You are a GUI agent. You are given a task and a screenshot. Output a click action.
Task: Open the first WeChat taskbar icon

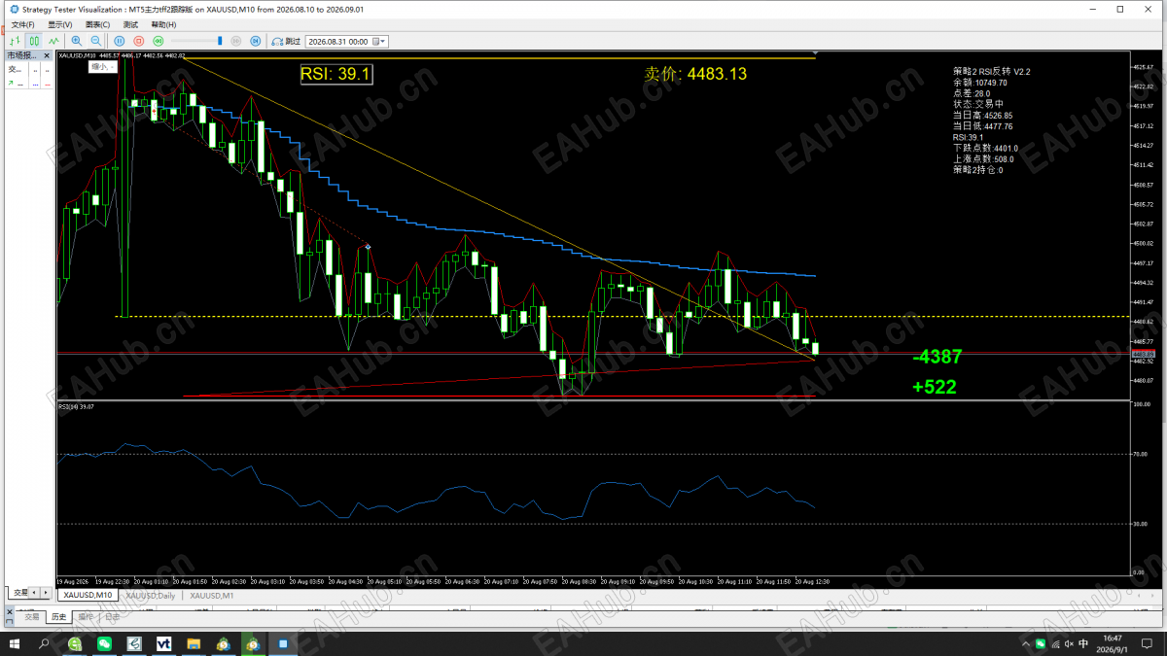(104, 643)
